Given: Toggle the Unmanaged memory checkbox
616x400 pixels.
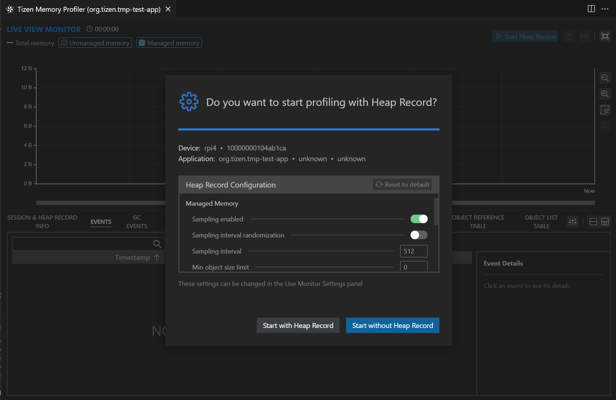Looking at the screenshot, I should click(65, 43).
